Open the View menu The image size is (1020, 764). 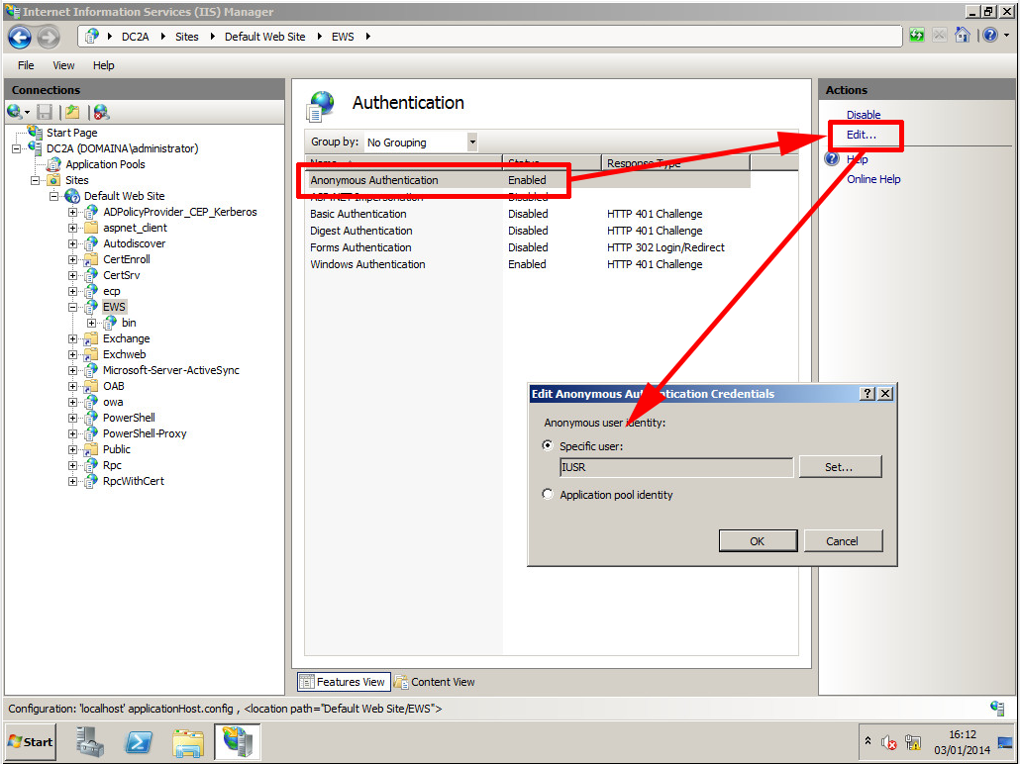(63, 65)
